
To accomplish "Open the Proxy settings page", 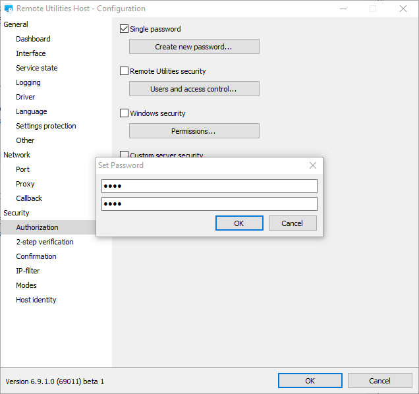I will click(25, 184).
